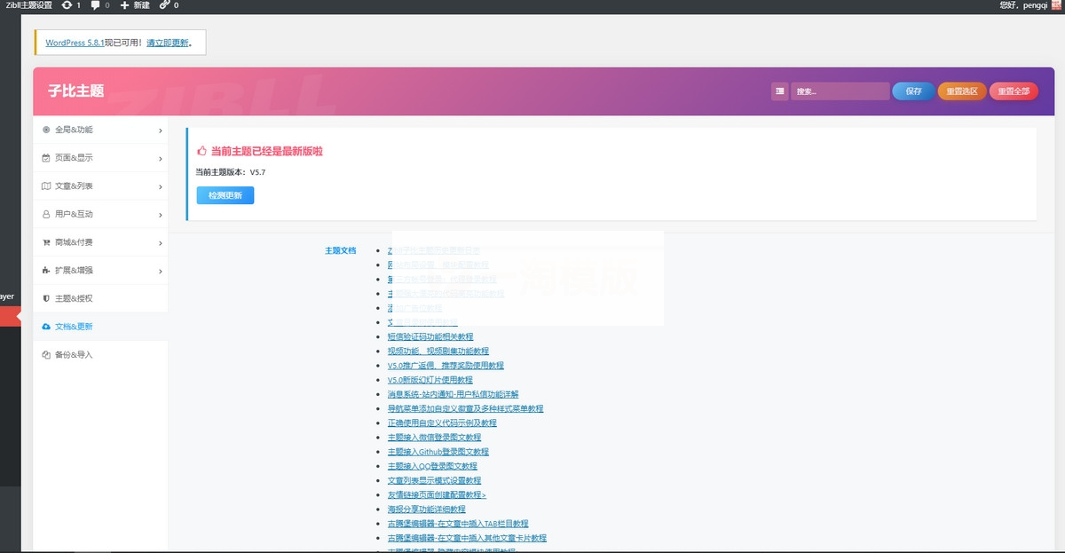Image resolution: width=1065 pixels, height=553 pixels.
Task: Expand the 文章&列表 submenu chevron
Action: click(162, 186)
